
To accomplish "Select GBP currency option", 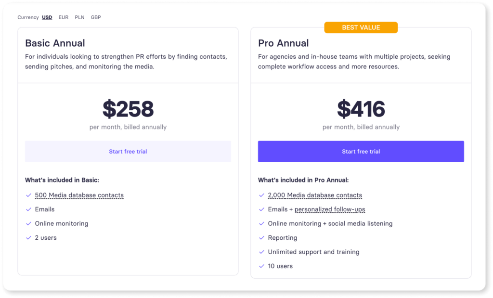I will pyautogui.click(x=96, y=17).
